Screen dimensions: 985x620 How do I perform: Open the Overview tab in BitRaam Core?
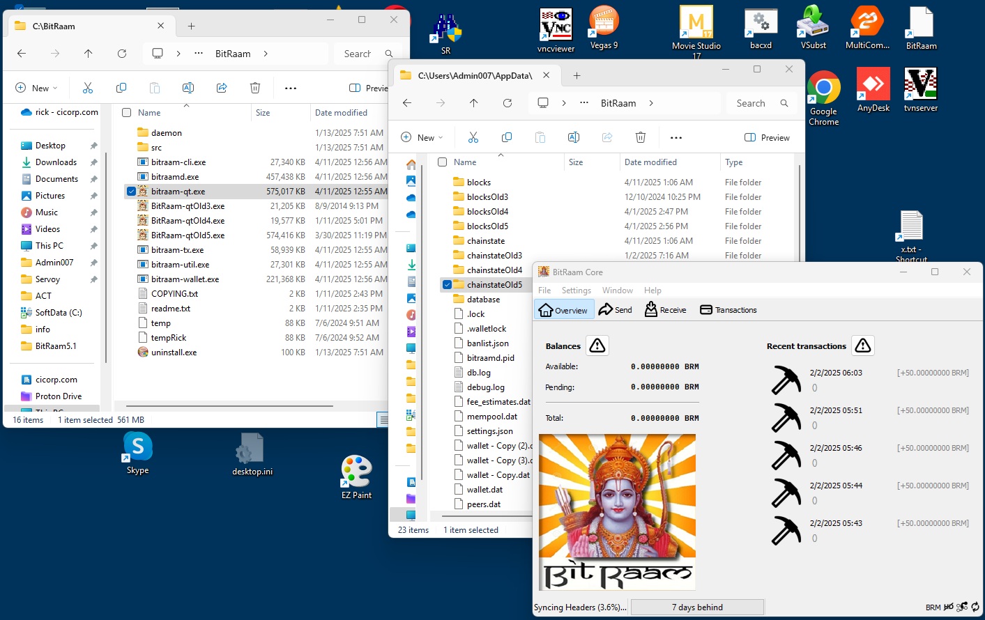coord(564,310)
